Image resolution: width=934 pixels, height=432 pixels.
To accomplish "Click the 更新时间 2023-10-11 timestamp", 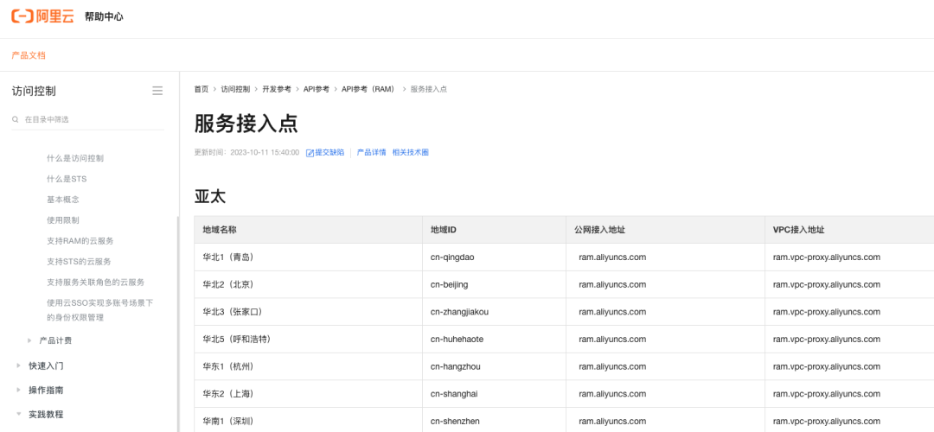I will point(246,153).
